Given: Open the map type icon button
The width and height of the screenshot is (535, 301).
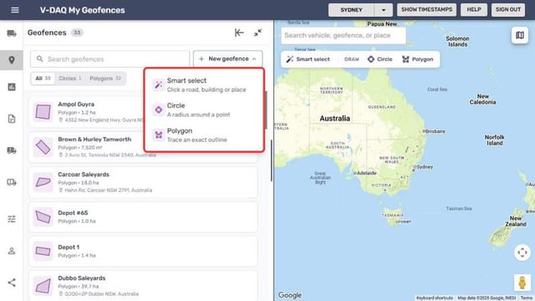Looking at the screenshot, I should click(520, 35).
